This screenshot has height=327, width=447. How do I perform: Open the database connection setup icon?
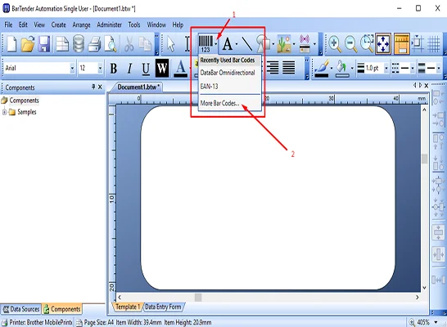[79, 44]
